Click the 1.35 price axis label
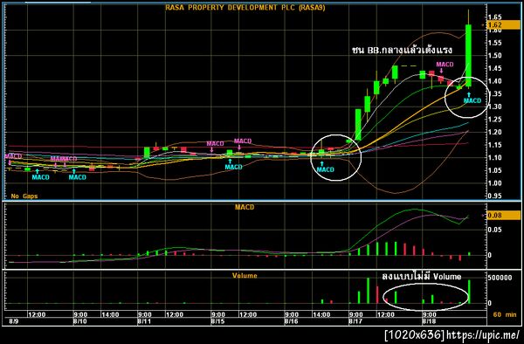The width and height of the screenshot is (524, 344). 495,93
